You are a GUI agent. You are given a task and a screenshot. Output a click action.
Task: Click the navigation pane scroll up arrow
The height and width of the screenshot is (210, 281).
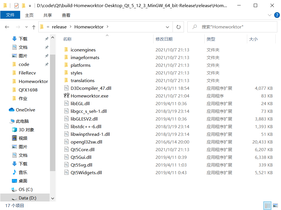53,38
